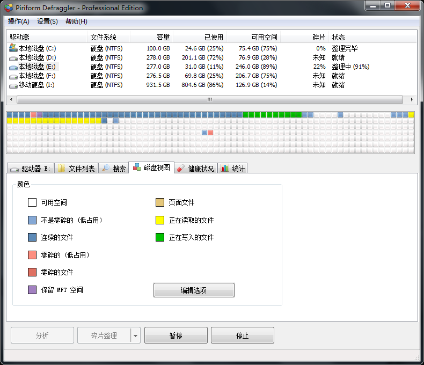Sort by the 碎片 column header

coord(304,37)
